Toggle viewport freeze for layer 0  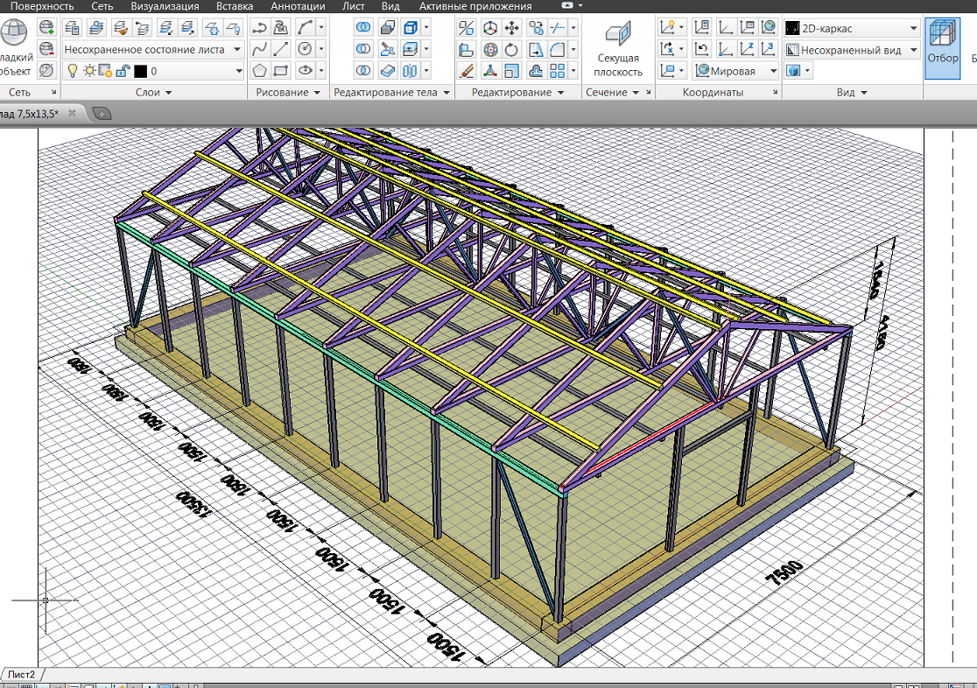(x=105, y=70)
